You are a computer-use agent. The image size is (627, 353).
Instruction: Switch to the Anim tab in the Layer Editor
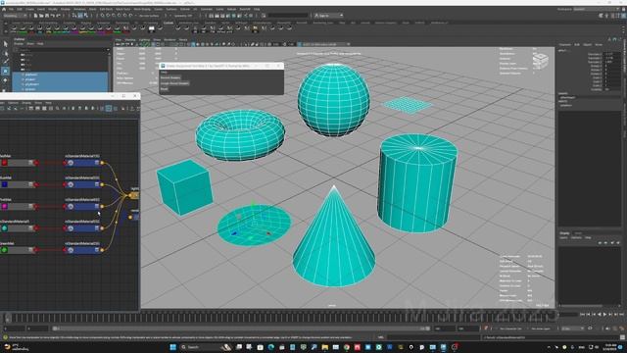click(578, 233)
